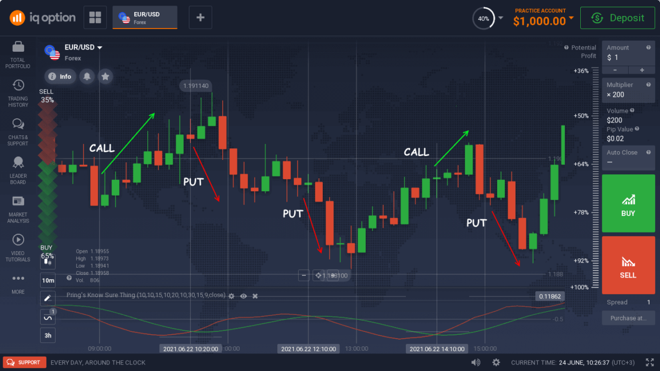
Task: Click the green Deposit button
Action: coord(617,18)
